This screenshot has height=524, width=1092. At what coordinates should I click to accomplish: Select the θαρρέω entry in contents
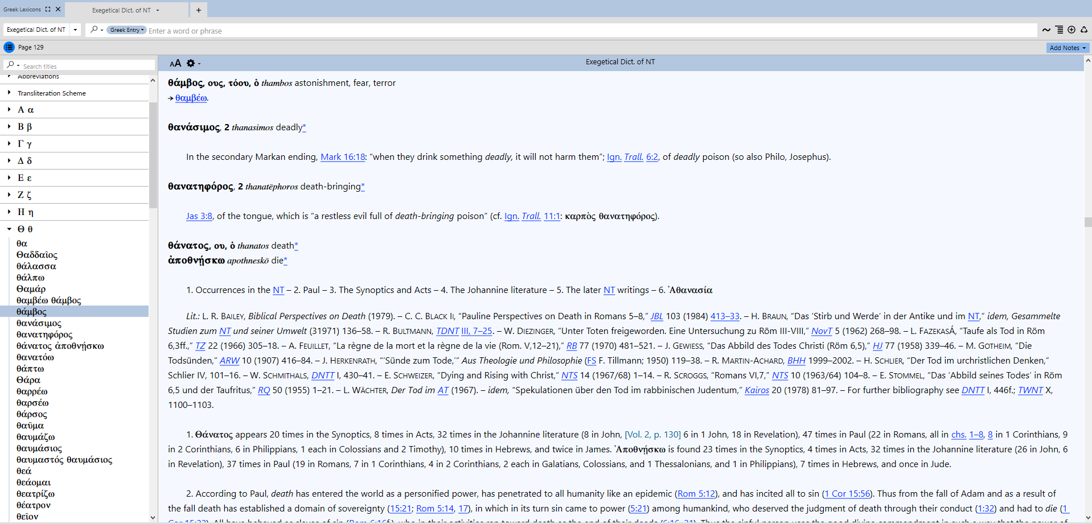tap(32, 391)
